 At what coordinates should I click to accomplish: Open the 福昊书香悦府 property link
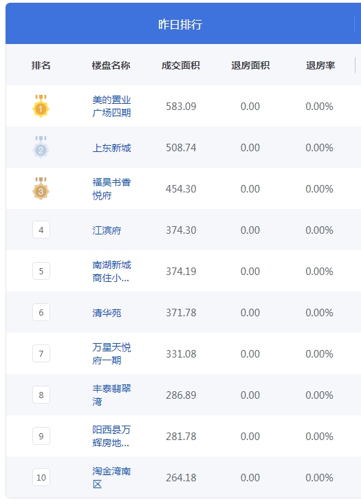pos(111,188)
